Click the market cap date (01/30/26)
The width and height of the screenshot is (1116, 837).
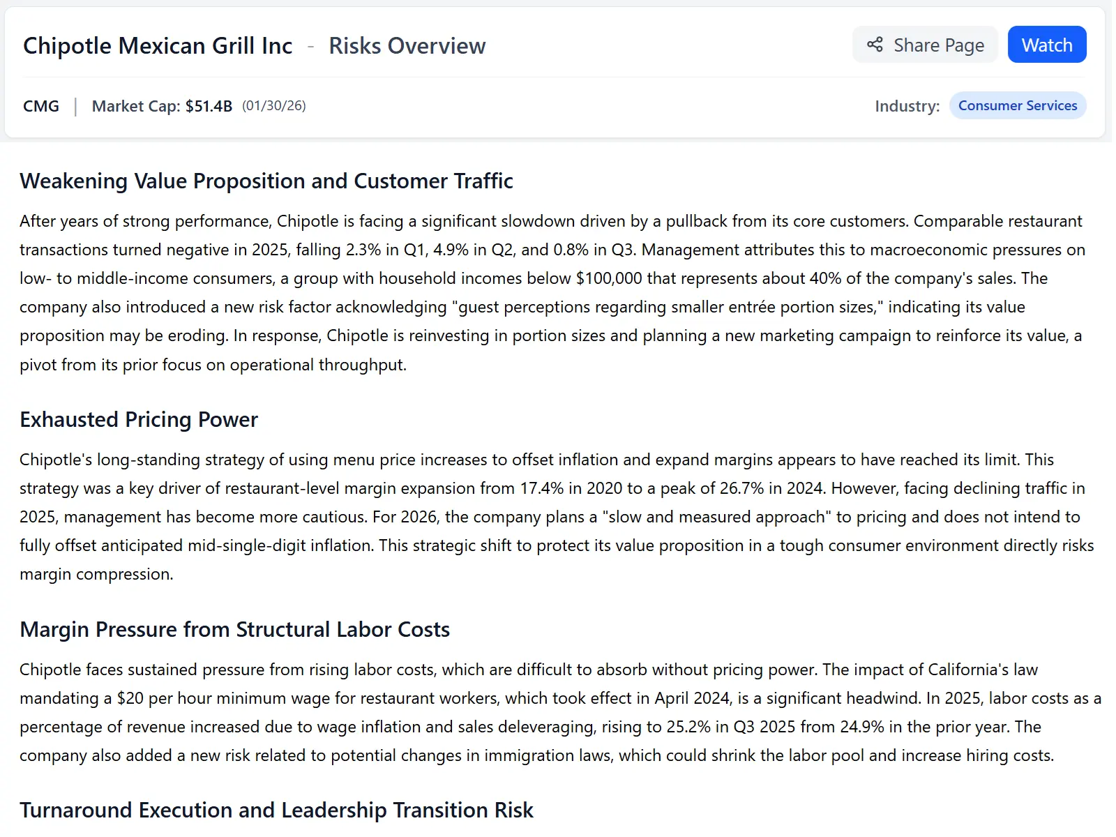pos(273,106)
